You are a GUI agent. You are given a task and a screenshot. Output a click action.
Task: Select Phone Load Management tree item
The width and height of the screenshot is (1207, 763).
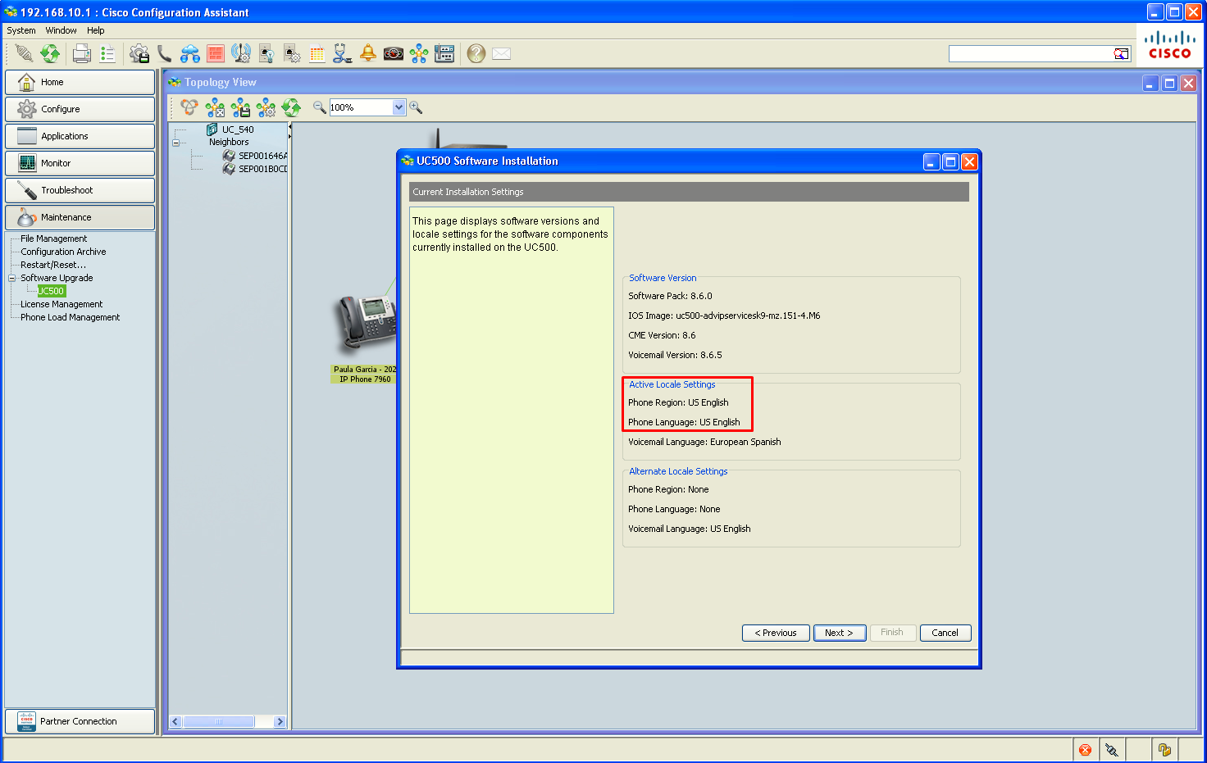pos(70,317)
